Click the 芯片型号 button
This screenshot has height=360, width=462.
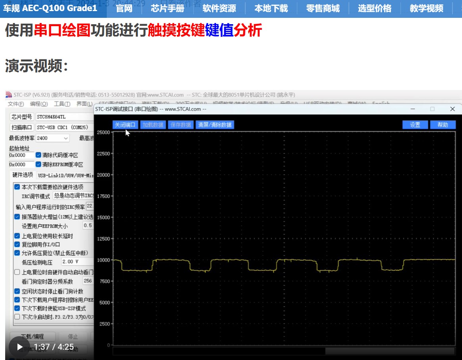coord(21,117)
